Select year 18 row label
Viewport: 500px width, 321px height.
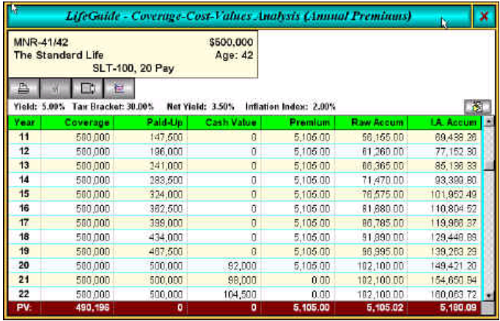tap(24, 237)
